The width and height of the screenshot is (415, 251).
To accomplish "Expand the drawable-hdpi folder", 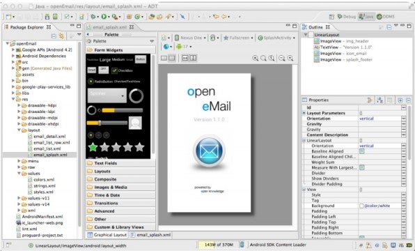I will pyautogui.click(x=19, y=105).
